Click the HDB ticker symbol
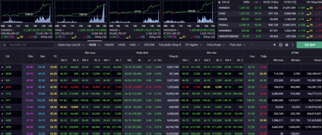The width and height of the screenshot is (322, 135). (x=8, y=120)
